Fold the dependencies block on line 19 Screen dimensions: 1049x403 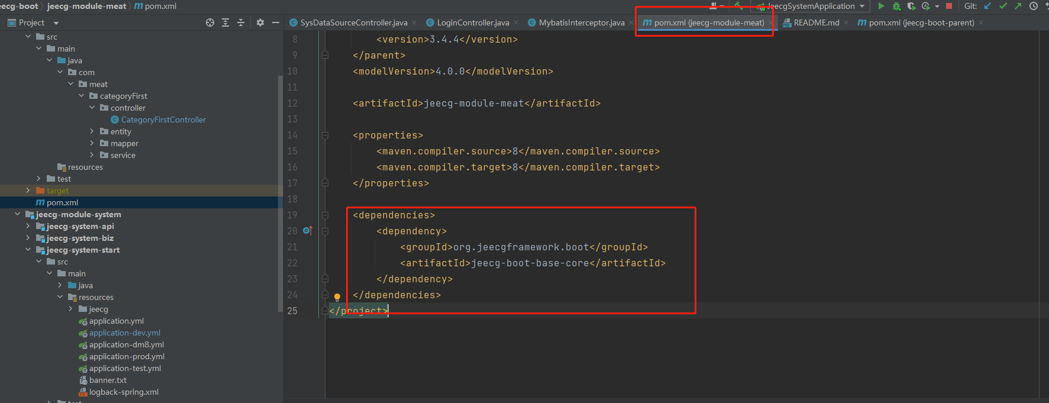[325, 215]
